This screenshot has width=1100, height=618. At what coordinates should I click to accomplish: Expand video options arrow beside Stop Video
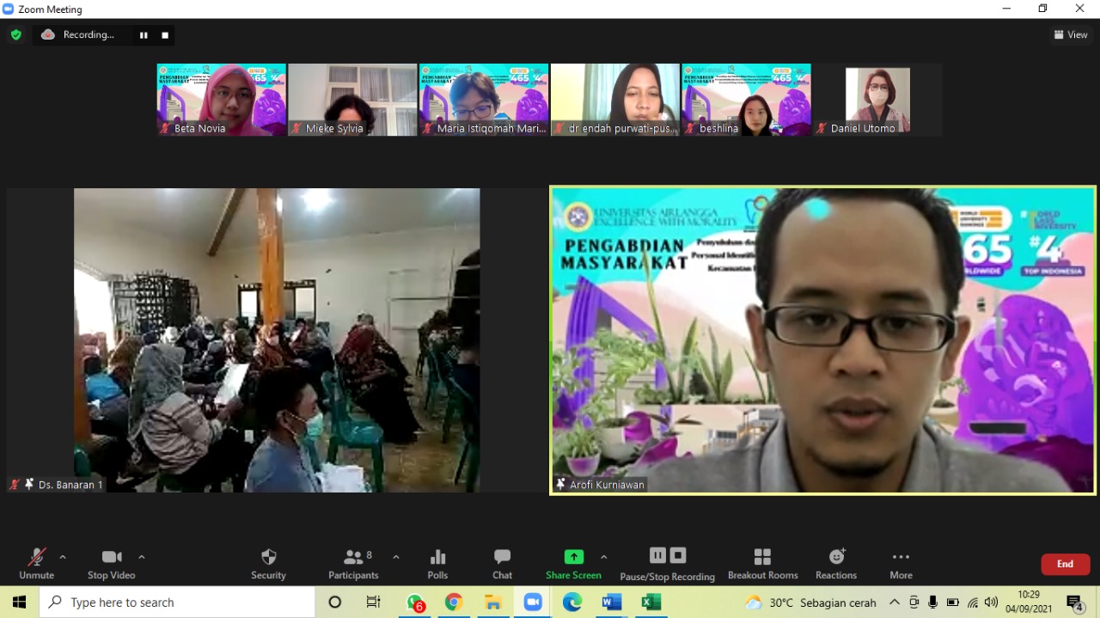tap(142, 557)
